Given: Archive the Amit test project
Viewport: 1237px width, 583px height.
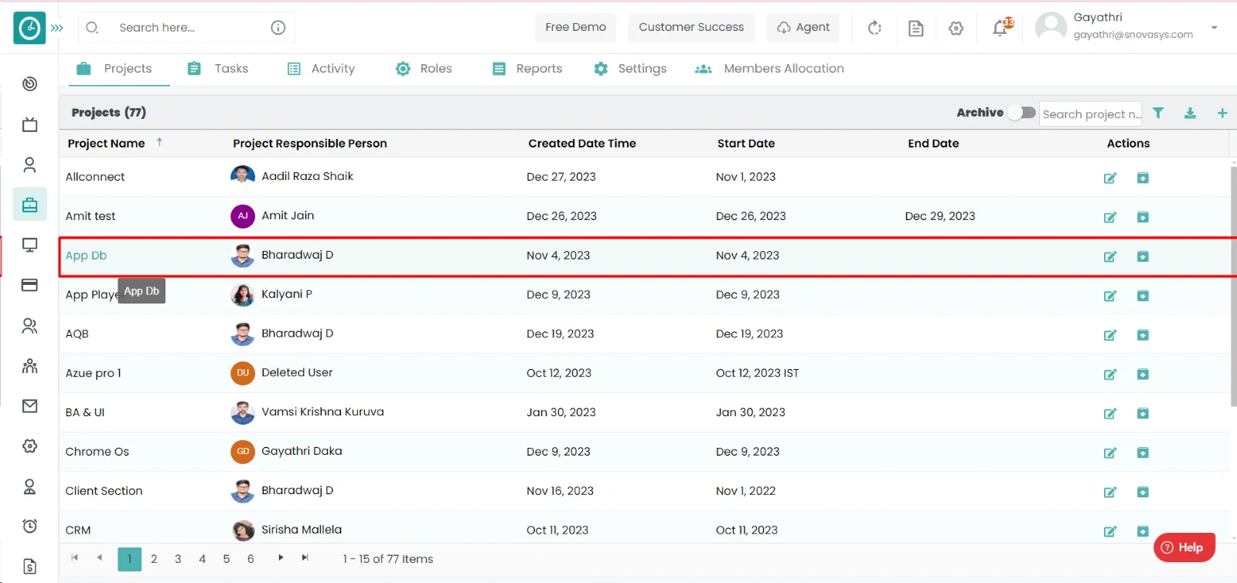Looking at the screenshot, I should pyautogui.click(x=1143, y=218).
